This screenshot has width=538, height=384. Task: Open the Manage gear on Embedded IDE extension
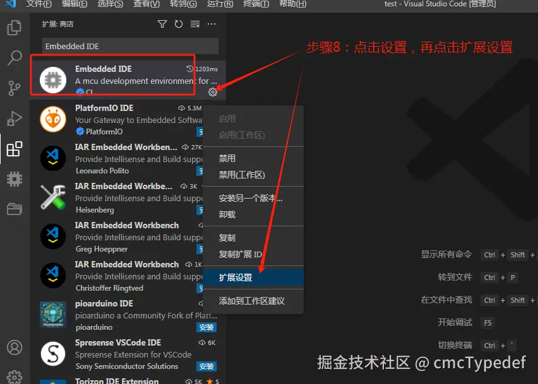coord(213,91)
